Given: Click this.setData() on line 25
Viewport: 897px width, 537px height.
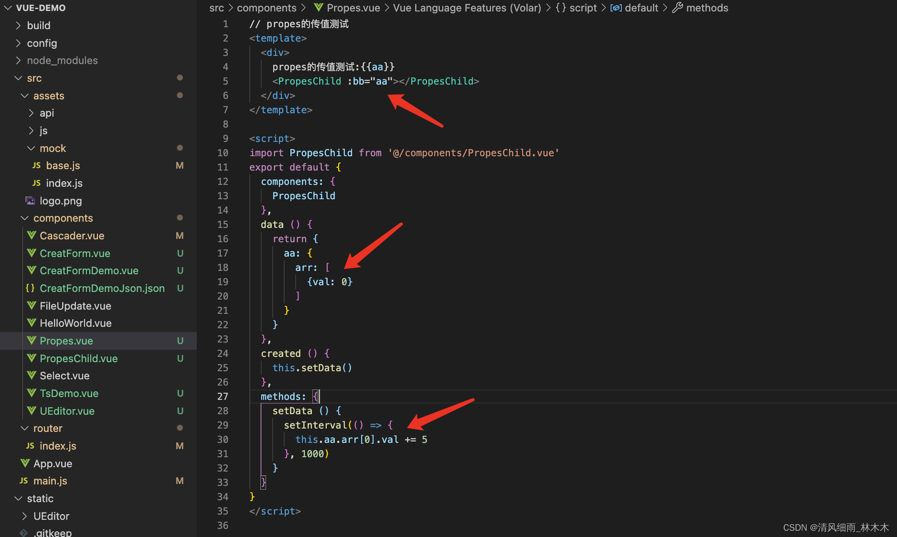Looking at the screenshot, I should [312, 368].
